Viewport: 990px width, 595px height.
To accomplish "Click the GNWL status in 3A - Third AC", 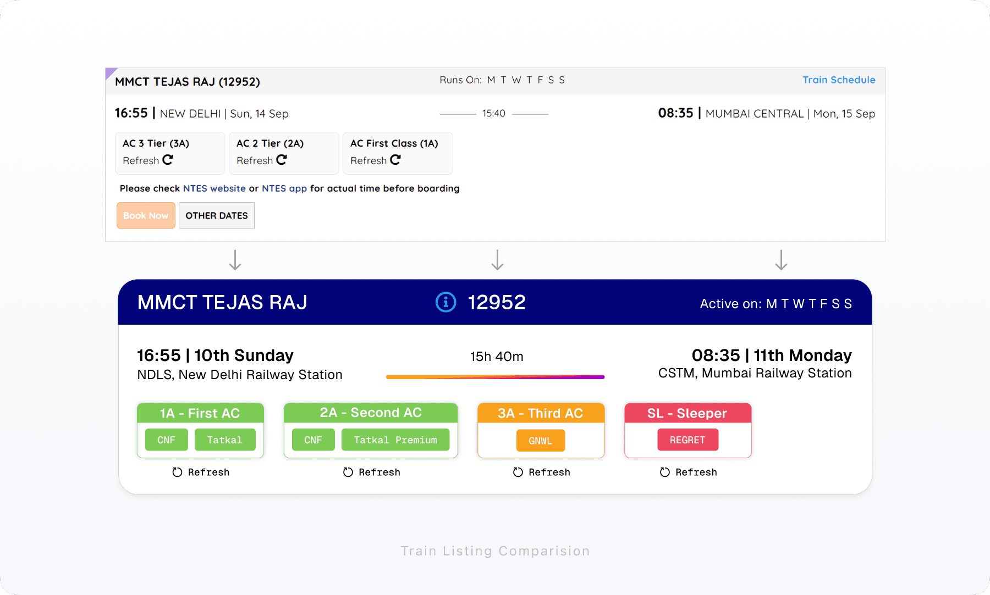I will [541, 441].
